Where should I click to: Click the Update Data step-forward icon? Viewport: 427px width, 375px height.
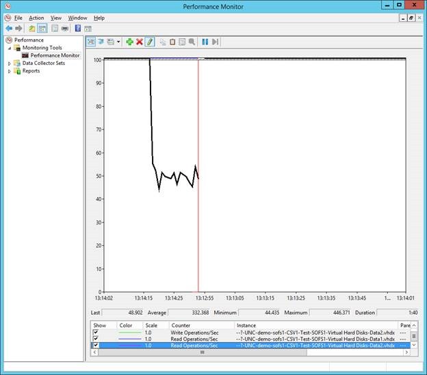click(x=215, y=42)
